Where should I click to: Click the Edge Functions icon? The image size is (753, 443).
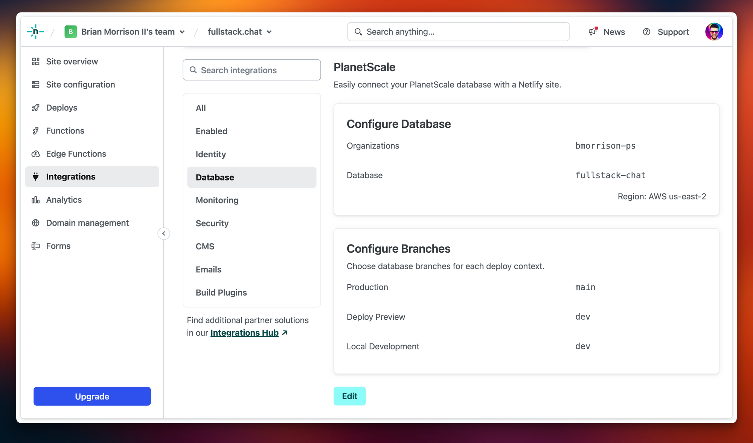point(36,153)
